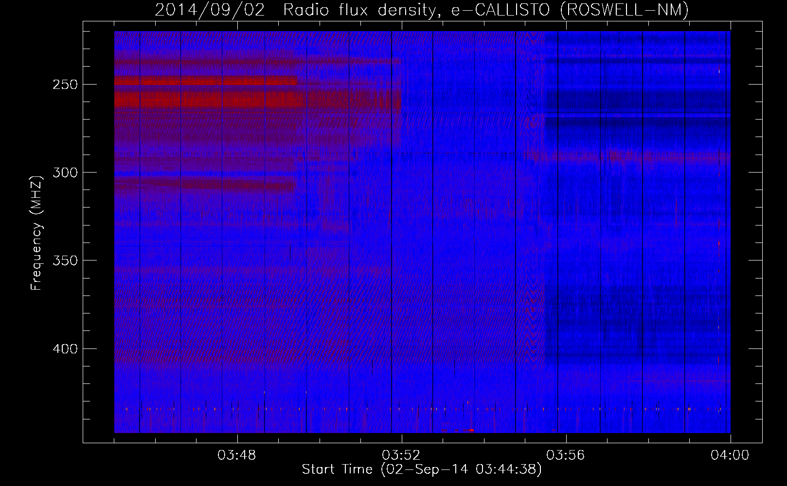
Task: Click the 03:48 time tick label
Action: (x=237, y=455)
